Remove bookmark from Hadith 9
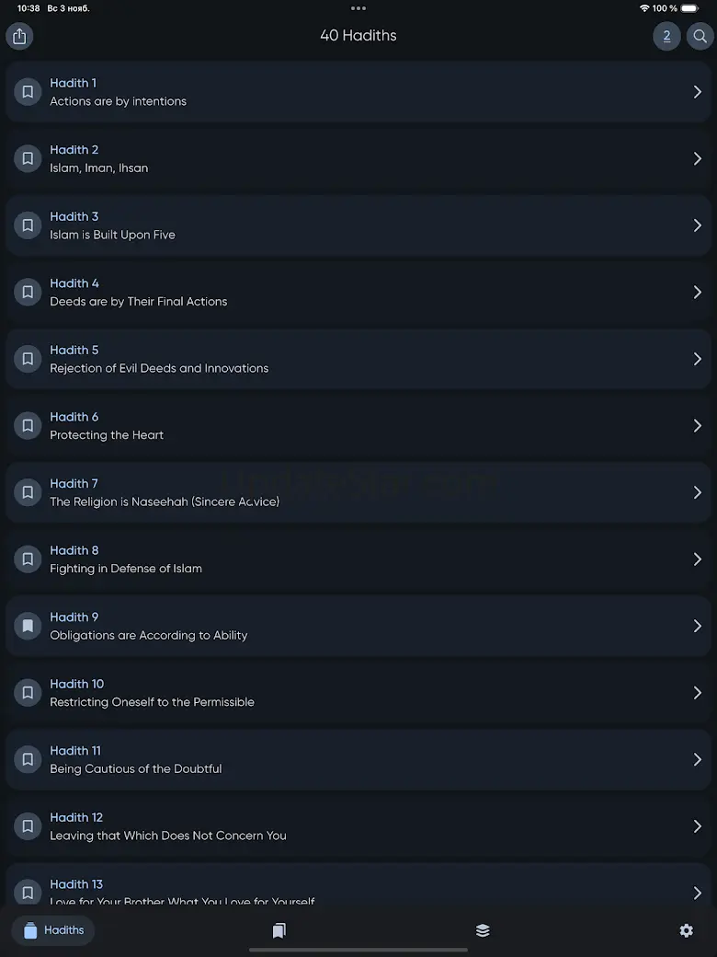Screen dimensions: 717x957 [x=28, y=626]
